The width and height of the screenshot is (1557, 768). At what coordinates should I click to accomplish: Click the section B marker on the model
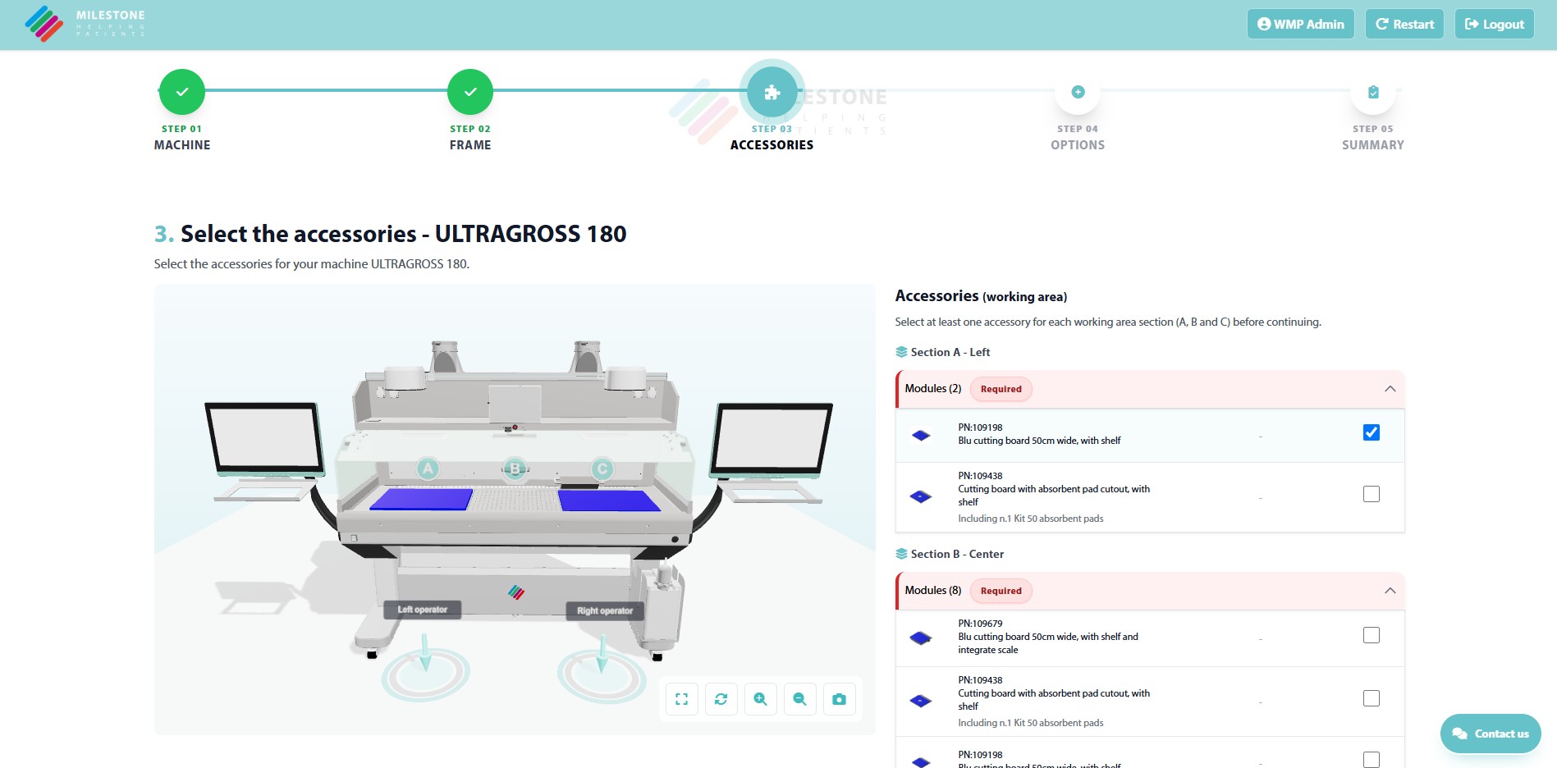515,469
